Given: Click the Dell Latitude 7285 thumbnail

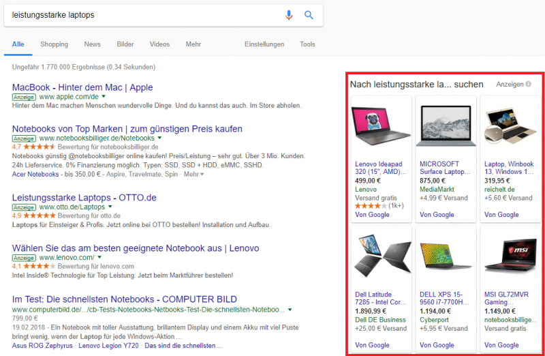Looking at the screenshot, I should tap(381, 256).
